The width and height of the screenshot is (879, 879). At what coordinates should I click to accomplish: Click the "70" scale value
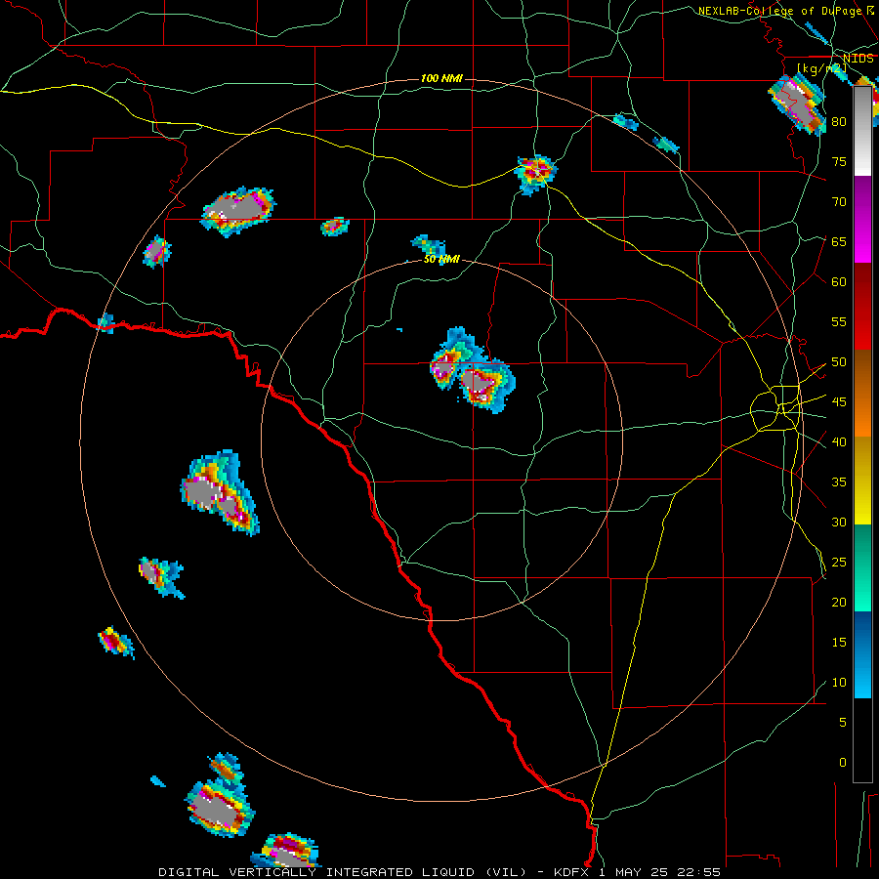839,202
